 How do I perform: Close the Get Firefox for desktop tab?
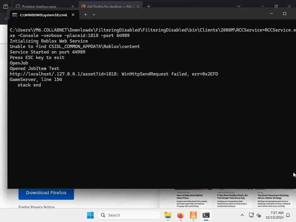tap(138, 6)
